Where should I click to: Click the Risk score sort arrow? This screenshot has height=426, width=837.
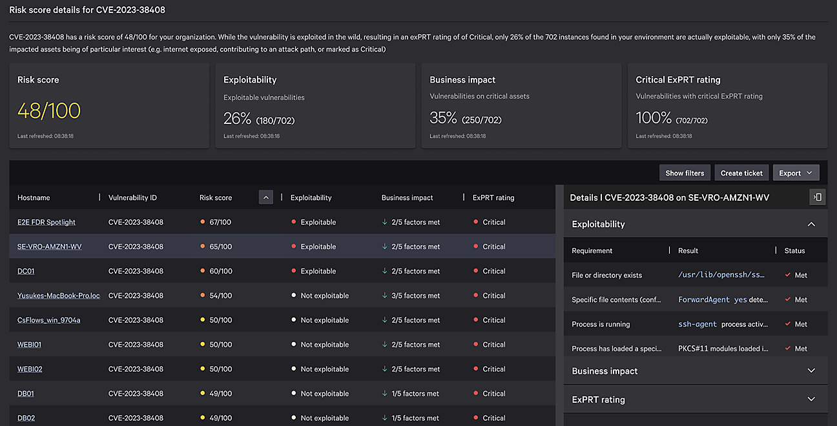265,198
